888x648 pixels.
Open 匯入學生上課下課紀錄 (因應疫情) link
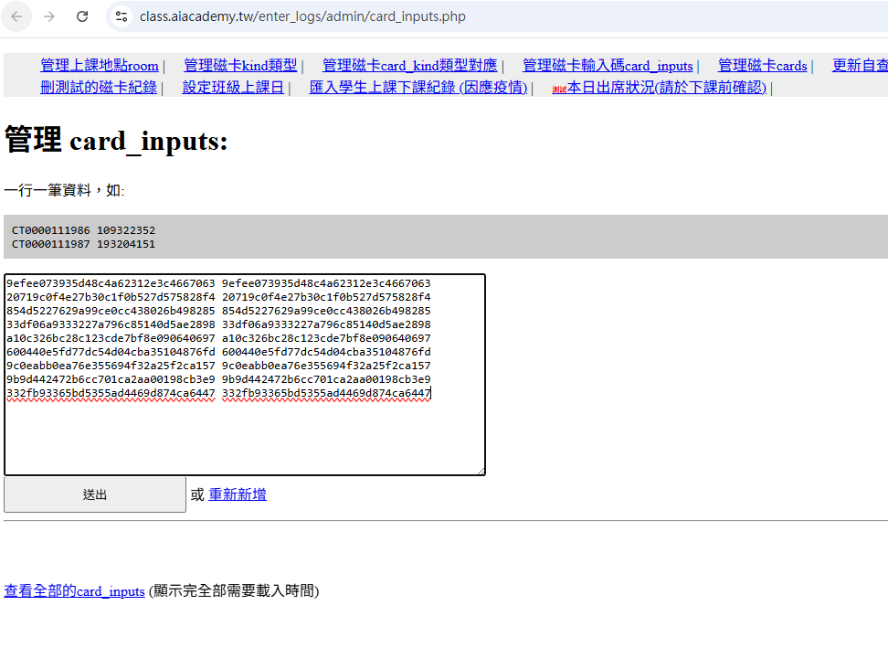point(418,88)
